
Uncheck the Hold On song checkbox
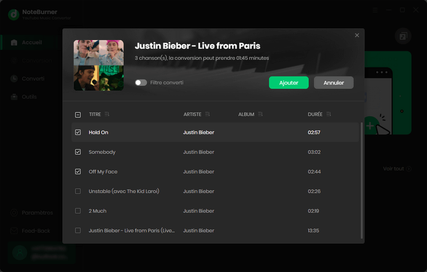(x=78, y=132)
